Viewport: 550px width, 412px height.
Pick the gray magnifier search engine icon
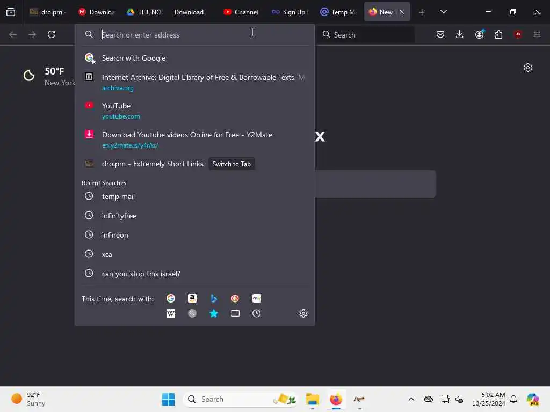point(192,313)
